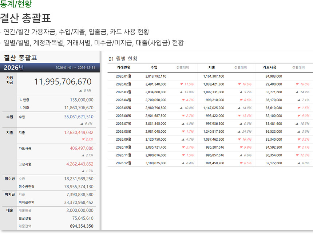Click the red down arrow beside 12.3%
Screen dimensions: 313x235
[297, 155]
